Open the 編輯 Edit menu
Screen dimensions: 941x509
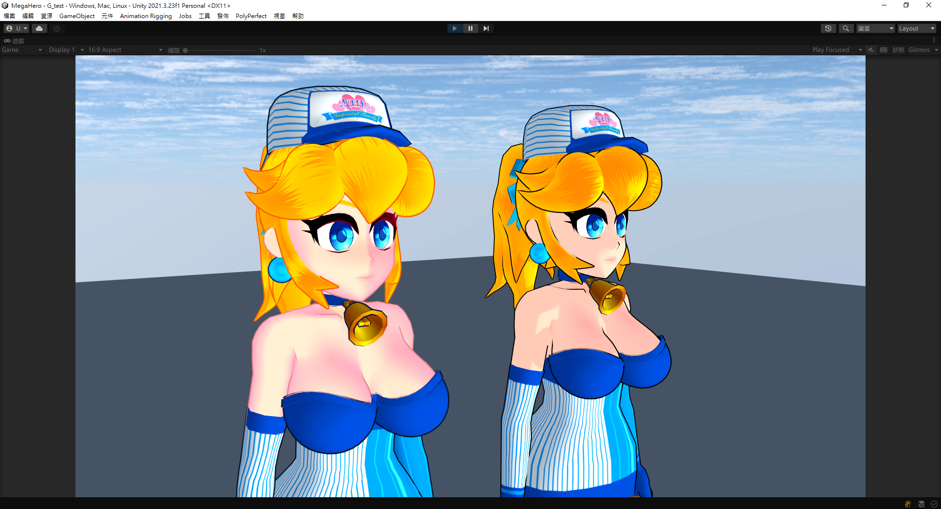[x=28, y=16]
